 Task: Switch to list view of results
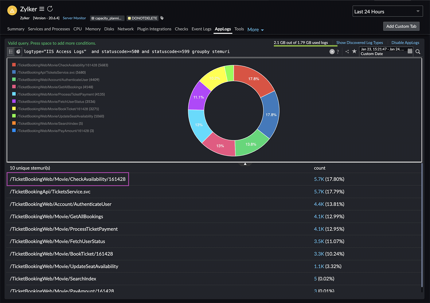[x=11, y=52]
